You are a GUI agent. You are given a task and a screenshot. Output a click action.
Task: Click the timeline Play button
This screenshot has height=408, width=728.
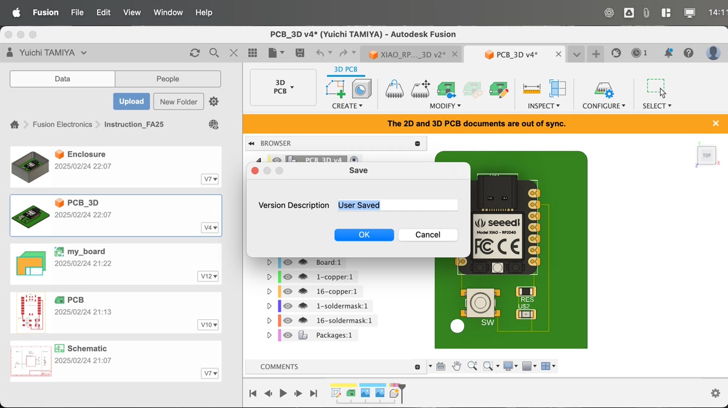coord(283,393)
